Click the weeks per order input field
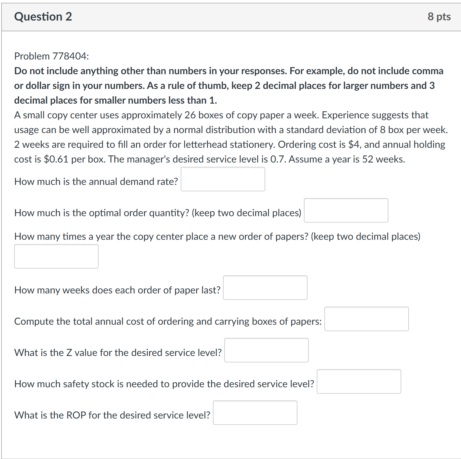The image size is (461, 459). click(x=265, y=288)
